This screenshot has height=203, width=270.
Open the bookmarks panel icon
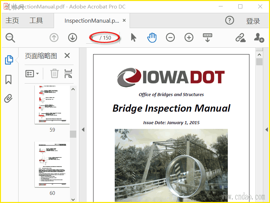(x=8, y=80)
